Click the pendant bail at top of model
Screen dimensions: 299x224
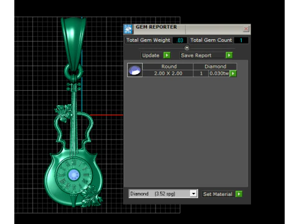pyautogui.click(x=74, y=44)
